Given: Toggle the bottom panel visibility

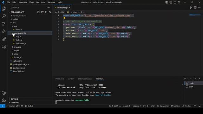Looking at the screenshot, I should pos(171,2).
